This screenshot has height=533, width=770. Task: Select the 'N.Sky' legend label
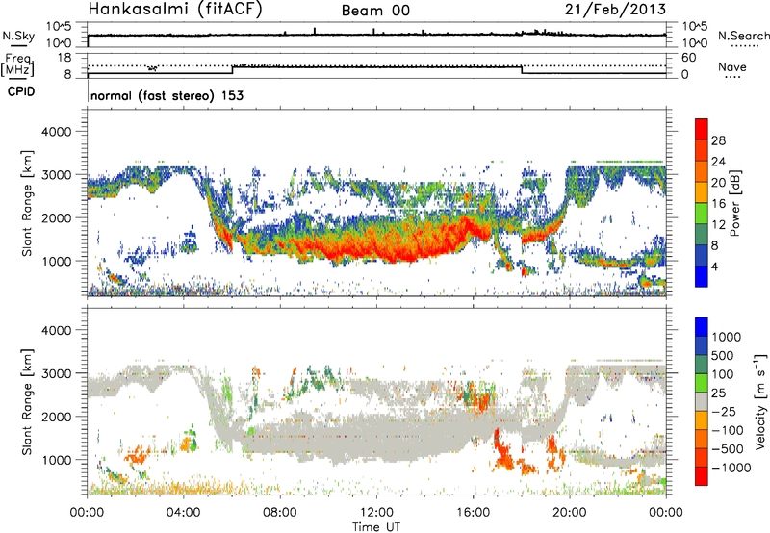coord(18,36)
